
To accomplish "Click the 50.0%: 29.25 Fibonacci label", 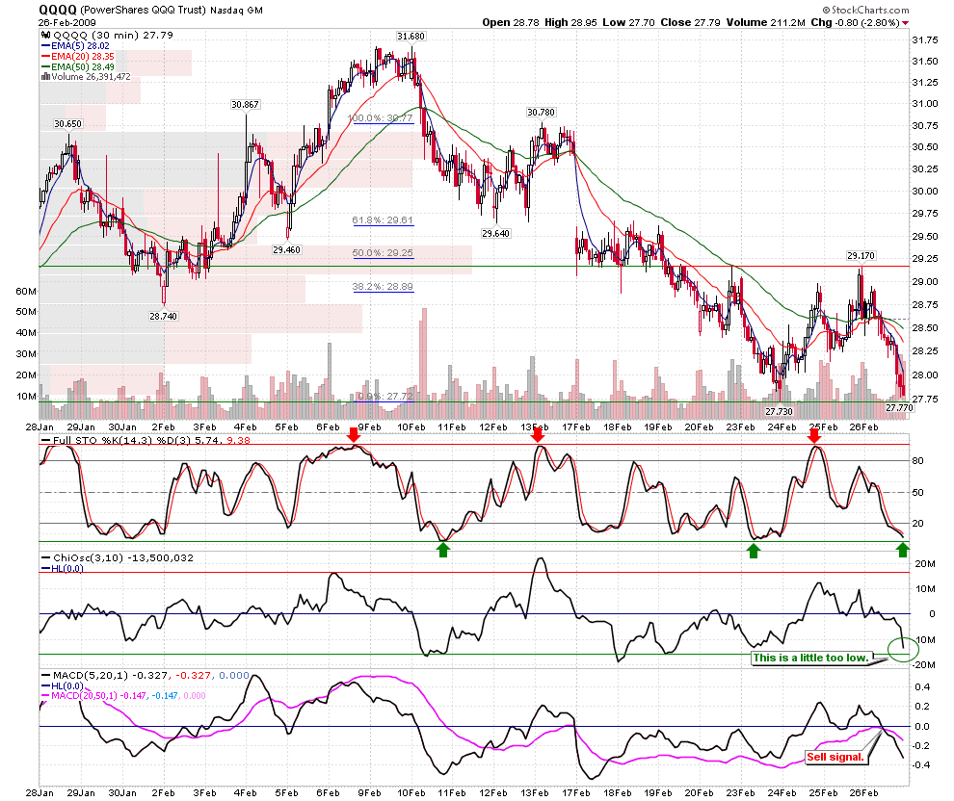I will point(383,253).
